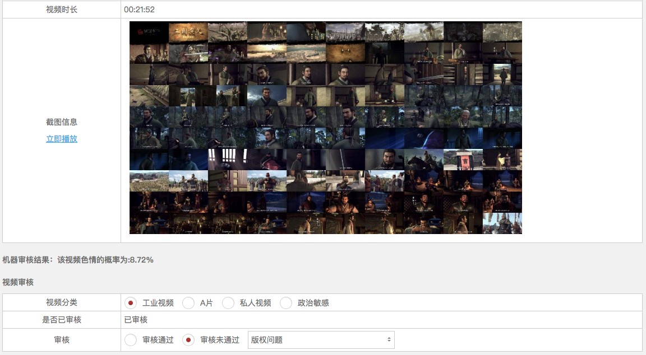
Task: Select the 工业视频 radio button
Action: (131, 303)
